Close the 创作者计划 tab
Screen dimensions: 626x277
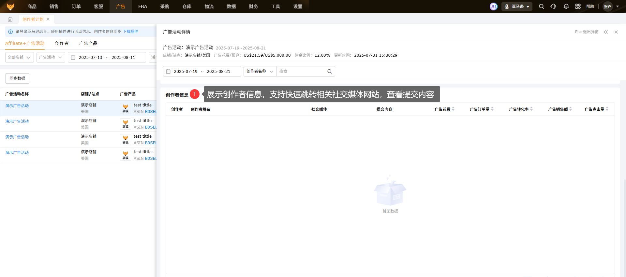click(x=48, y=19)
